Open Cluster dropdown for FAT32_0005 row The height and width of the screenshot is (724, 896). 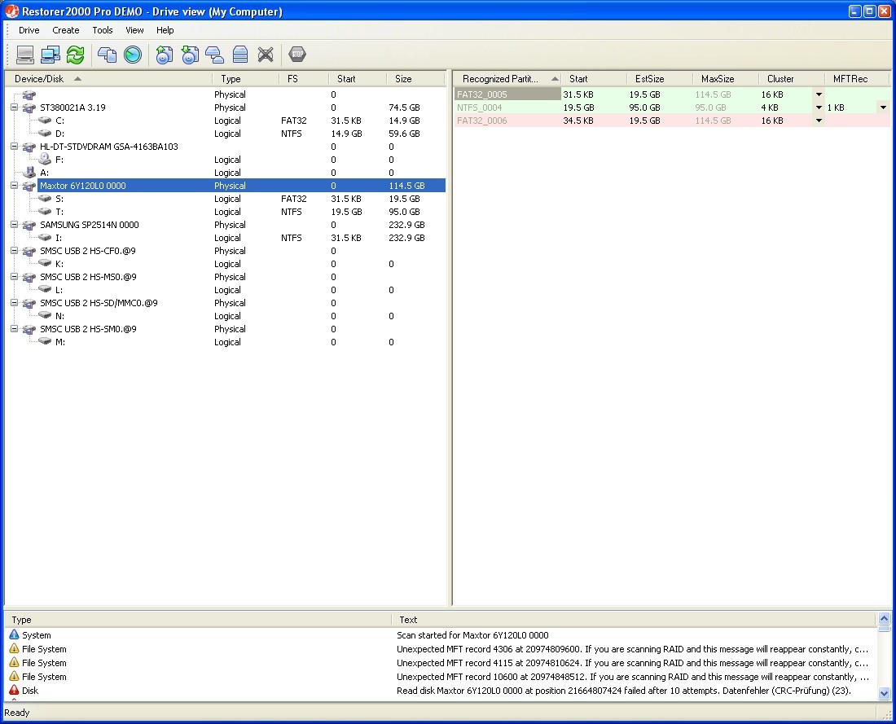[x=819, y=94]
